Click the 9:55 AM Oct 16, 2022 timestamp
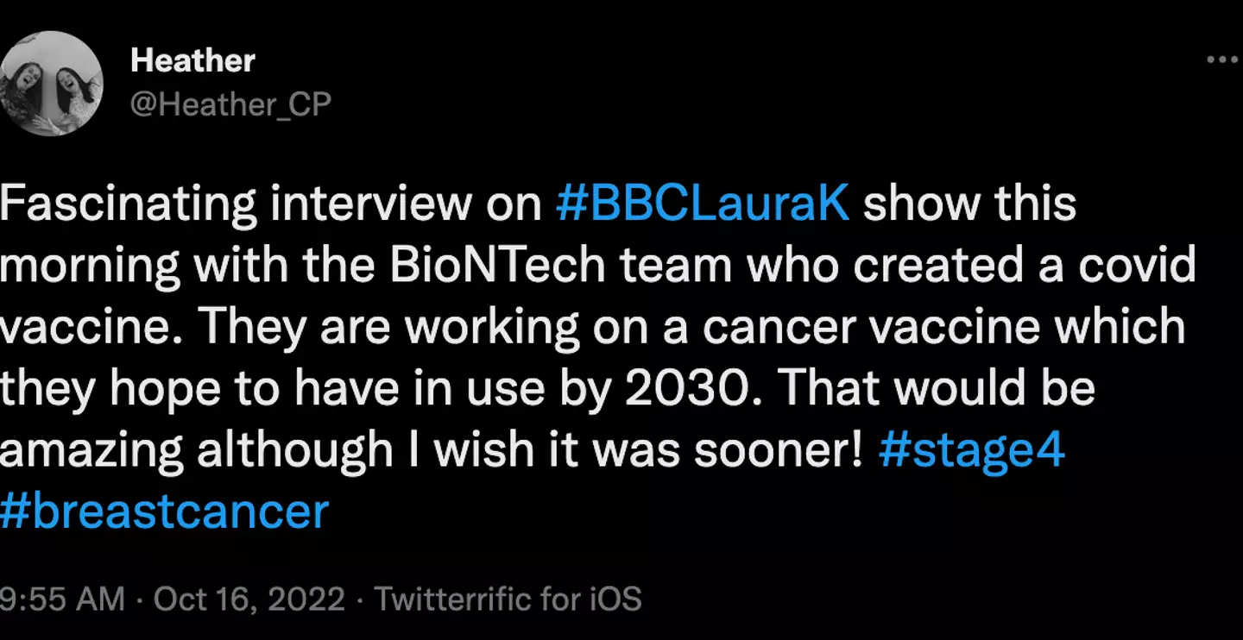This screenshot has height=640, width=1243. click(x=173, y=599)
